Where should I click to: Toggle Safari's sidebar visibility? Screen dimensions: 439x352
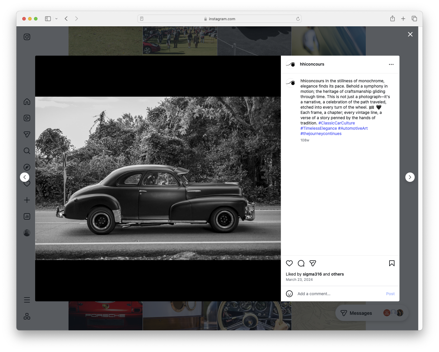(47, 18)
